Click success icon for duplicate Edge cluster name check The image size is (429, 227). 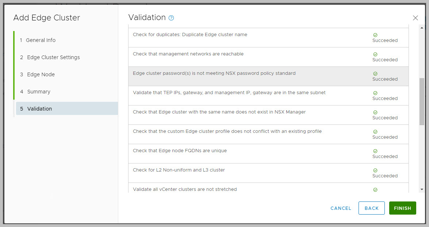tap(375, 35)
